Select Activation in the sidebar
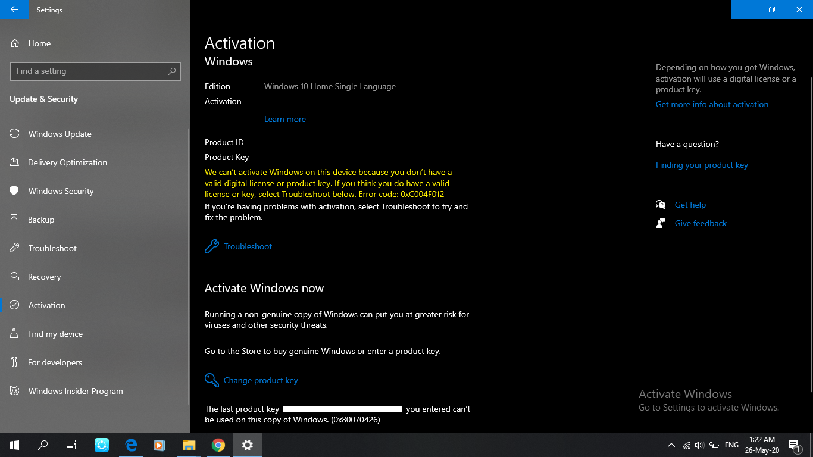The width and height of the screenshot is (813, 457). 95,305
